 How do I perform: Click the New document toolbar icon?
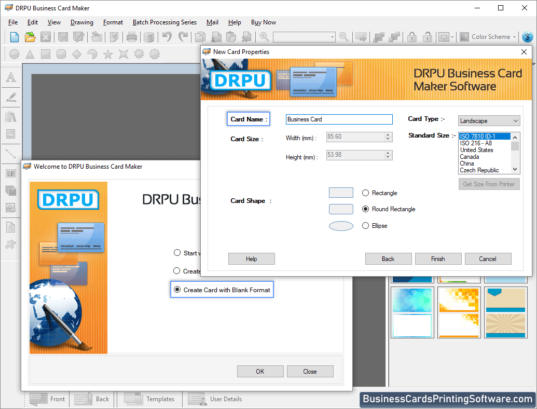(x=15, y=37)
